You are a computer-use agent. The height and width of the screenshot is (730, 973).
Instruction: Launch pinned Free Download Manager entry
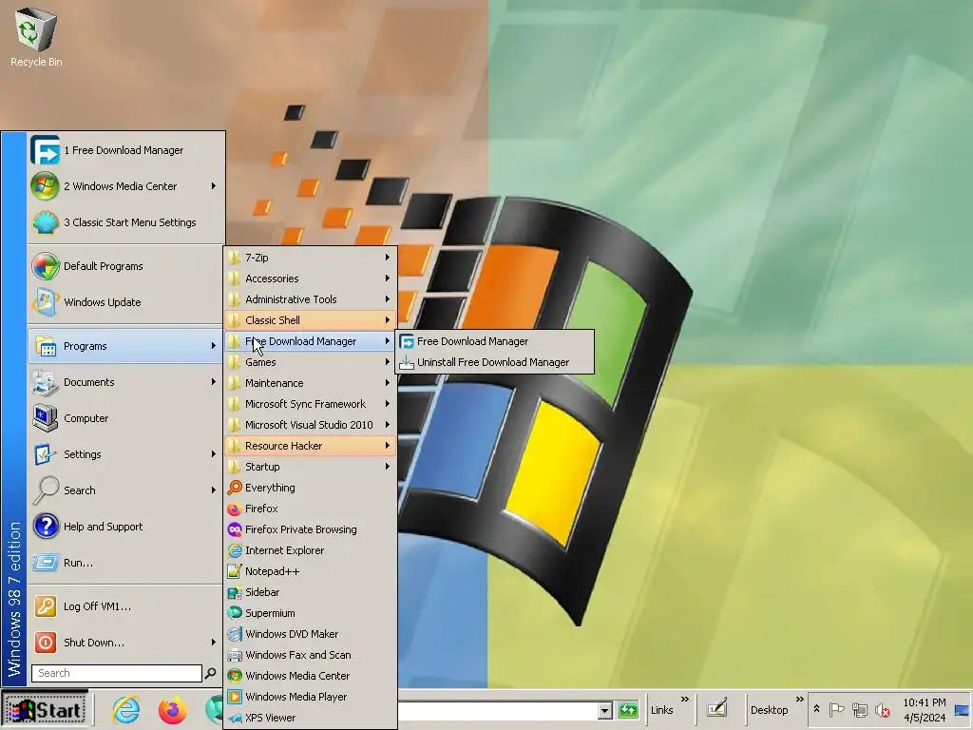click(126, 150)
